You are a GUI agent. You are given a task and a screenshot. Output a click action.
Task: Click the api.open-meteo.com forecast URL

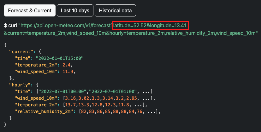click(102, 26)
